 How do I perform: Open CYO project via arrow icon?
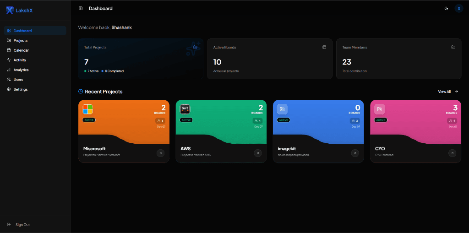tap(453, 153)
